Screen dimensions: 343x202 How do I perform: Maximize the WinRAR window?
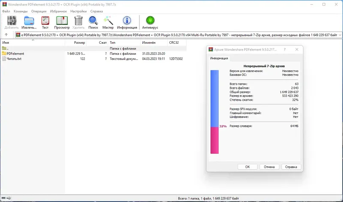[x=324, y=4]
